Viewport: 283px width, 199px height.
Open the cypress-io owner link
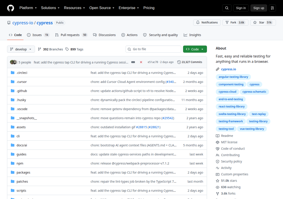pos(23,23)
